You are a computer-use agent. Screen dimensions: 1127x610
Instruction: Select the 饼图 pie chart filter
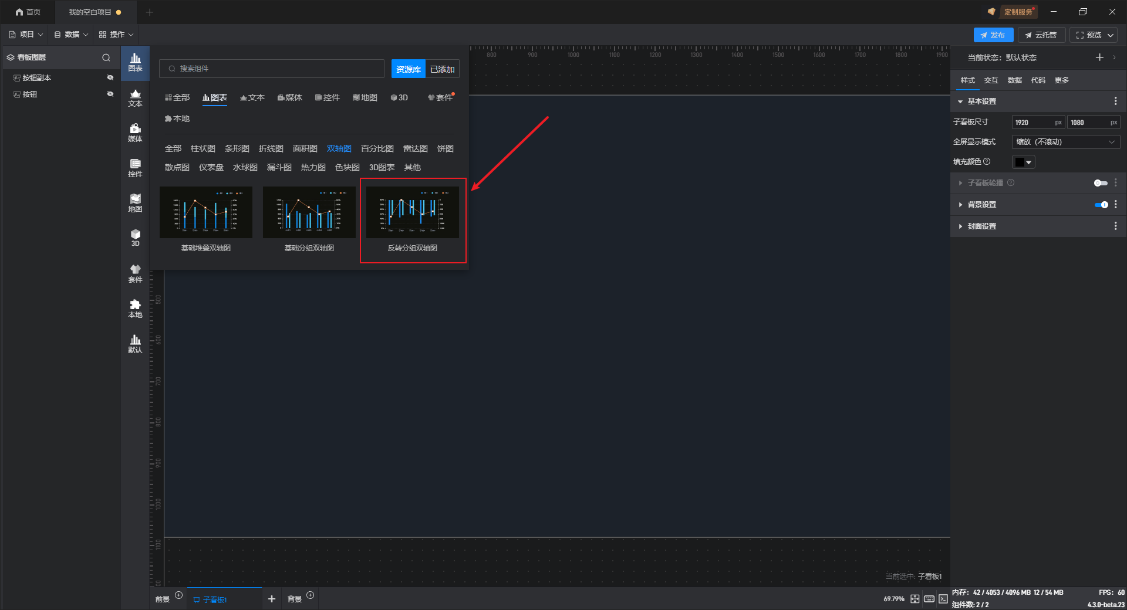point(446,149)
